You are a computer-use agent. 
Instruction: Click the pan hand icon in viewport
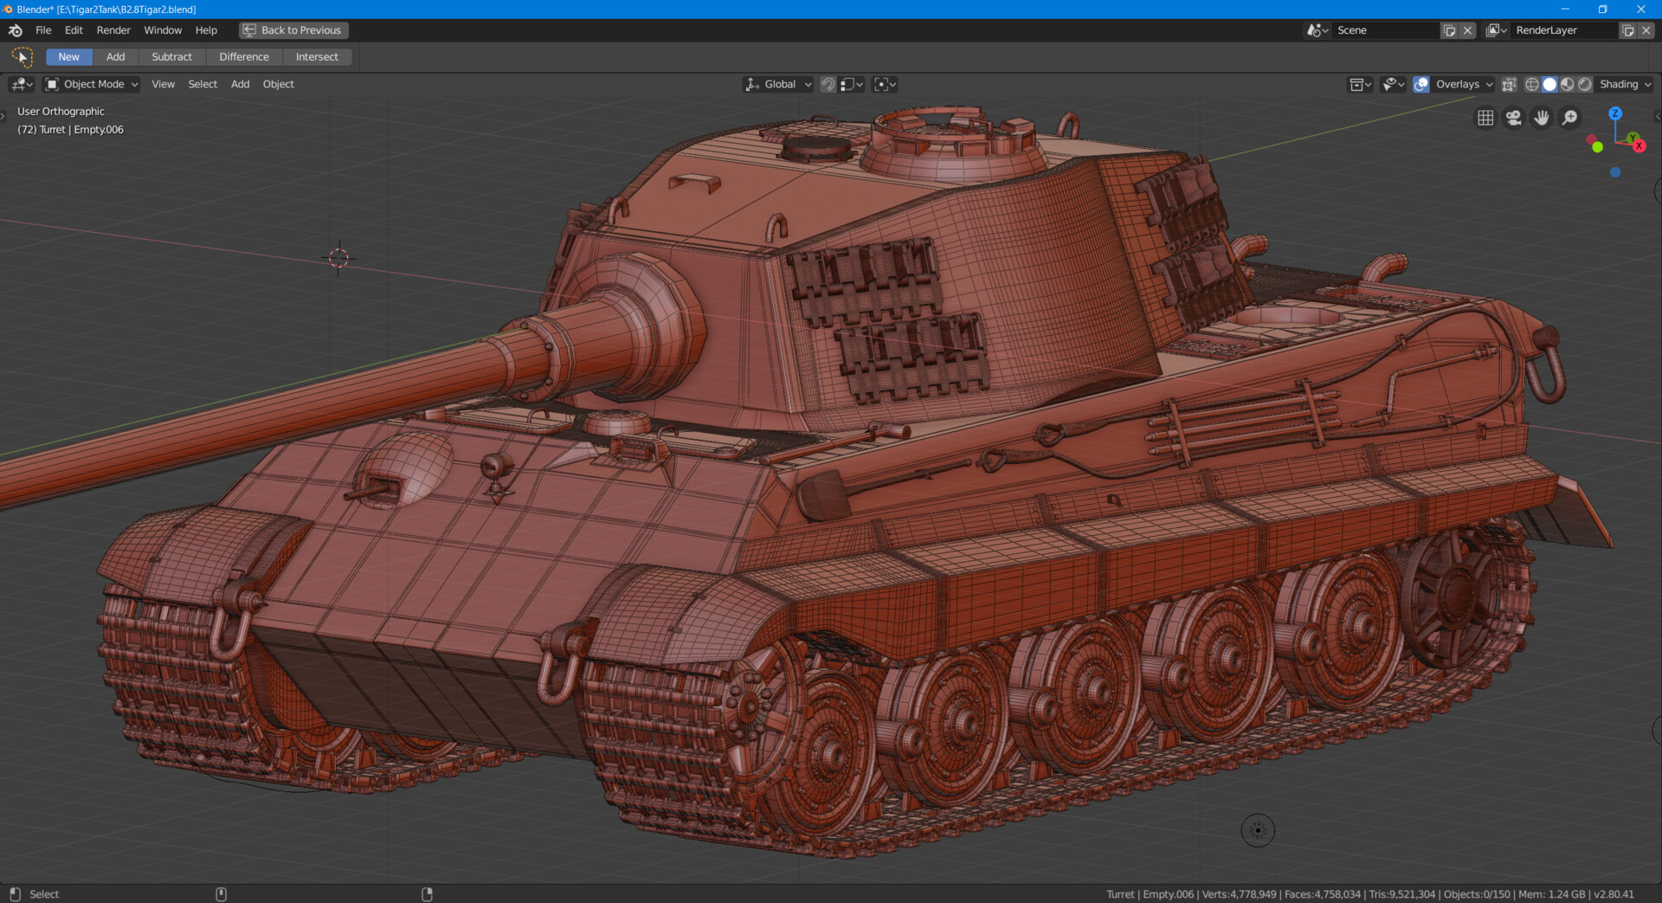click(x=1542, y=117)
